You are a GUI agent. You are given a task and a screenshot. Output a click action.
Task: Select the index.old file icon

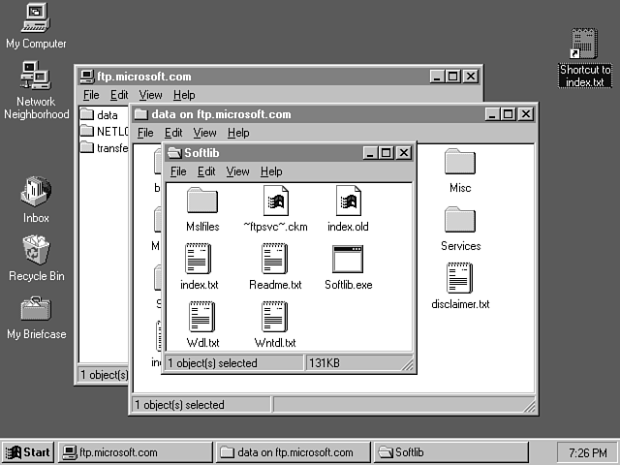[x=348, y=201]
